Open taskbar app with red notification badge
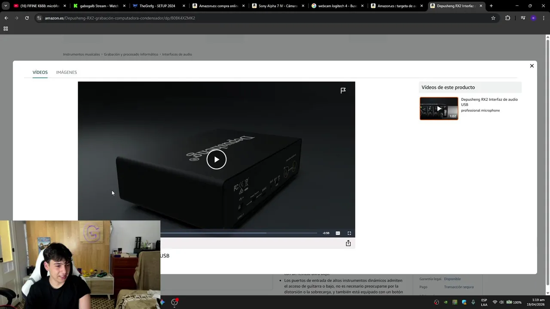This screenshot has height=309, width=550. coord(174,302)
